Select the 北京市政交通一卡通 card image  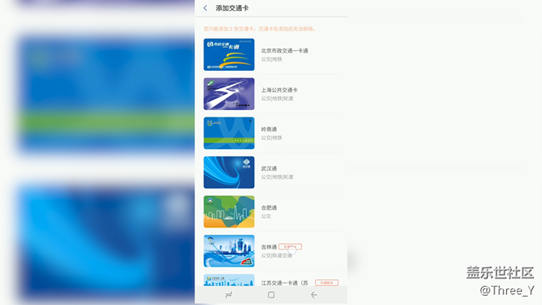click(x=228, y=54)
